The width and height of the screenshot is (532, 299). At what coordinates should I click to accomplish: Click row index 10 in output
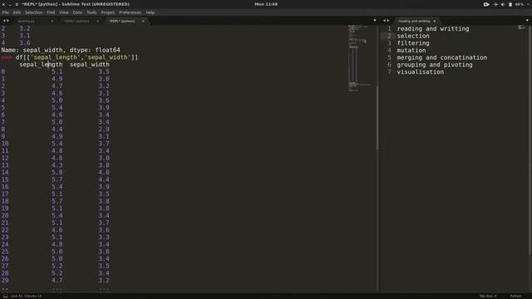coord(5,144)
